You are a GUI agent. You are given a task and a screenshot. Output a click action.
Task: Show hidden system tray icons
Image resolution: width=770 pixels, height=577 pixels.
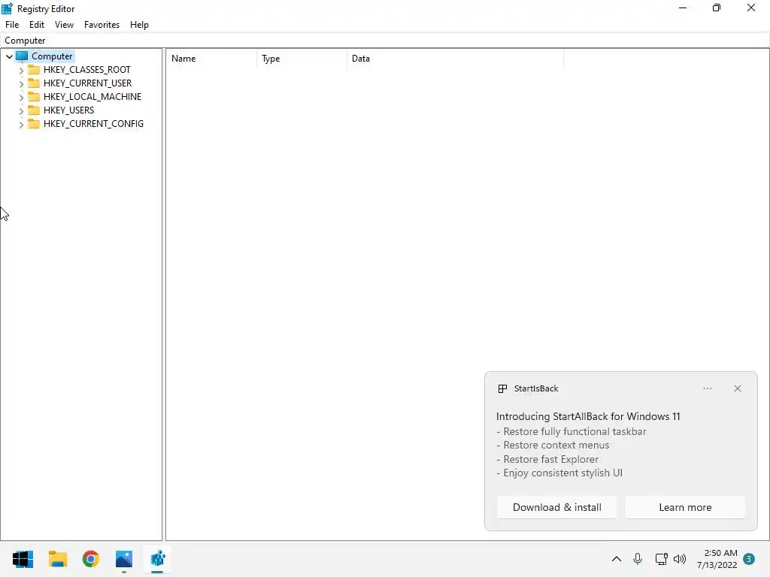tap(617, 559)
